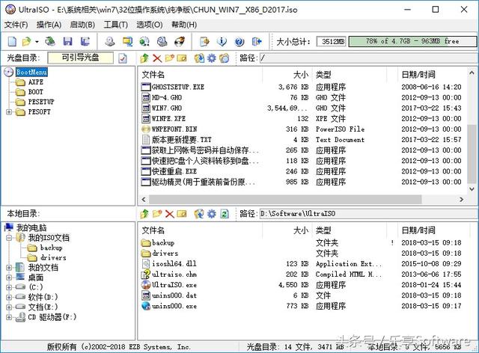Screen dimensions: 479x353
Task: Click gear settings icon in disc toolbar
Action: (x=212, y=58)
